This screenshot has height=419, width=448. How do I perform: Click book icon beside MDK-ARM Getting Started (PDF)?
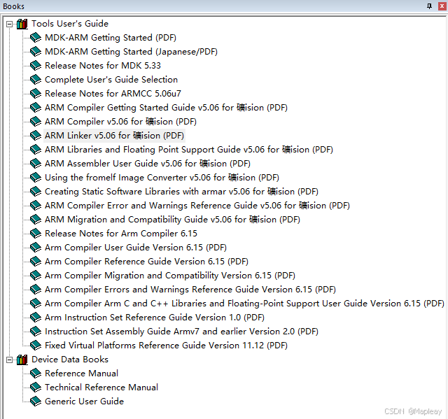(36, 38)
